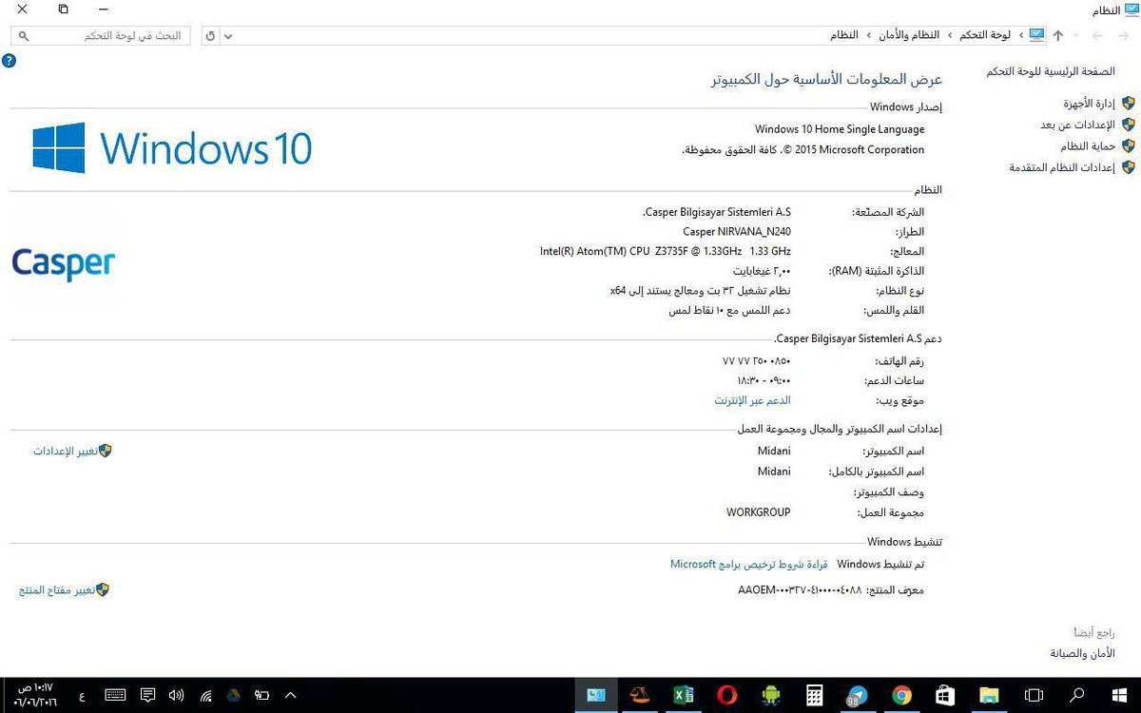Select النظام breadcrumb in address bar
The width and height of the screenshot is (1141, 713).
[844, 35]
